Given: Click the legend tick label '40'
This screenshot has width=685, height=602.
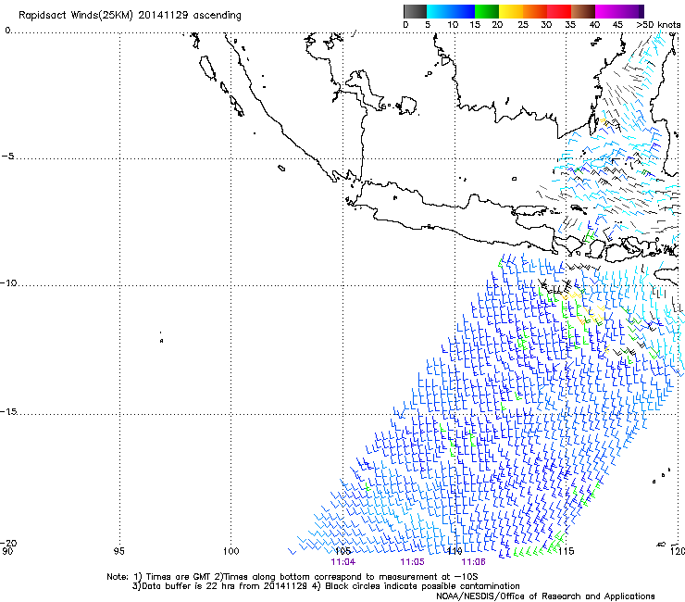Looking at the screenshot, I should tap(594, 25).
